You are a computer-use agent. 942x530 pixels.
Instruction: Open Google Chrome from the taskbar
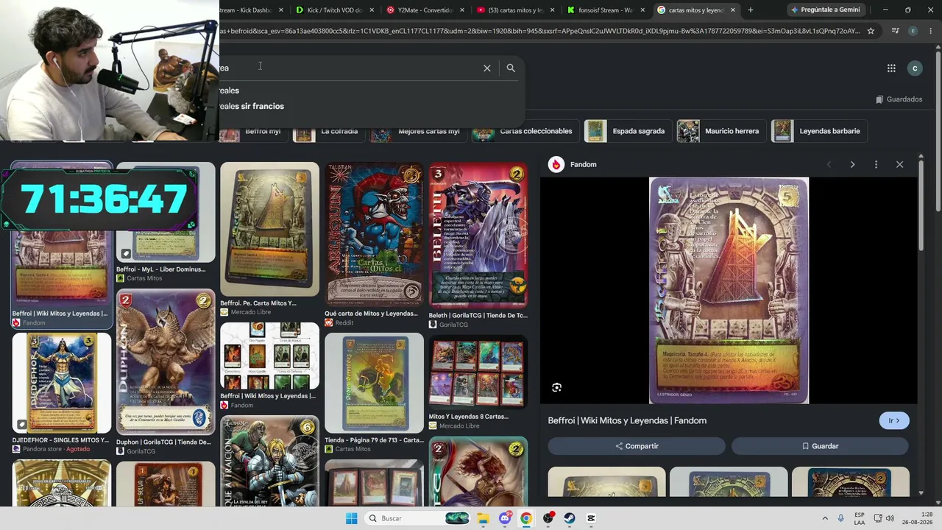point(526,518)
